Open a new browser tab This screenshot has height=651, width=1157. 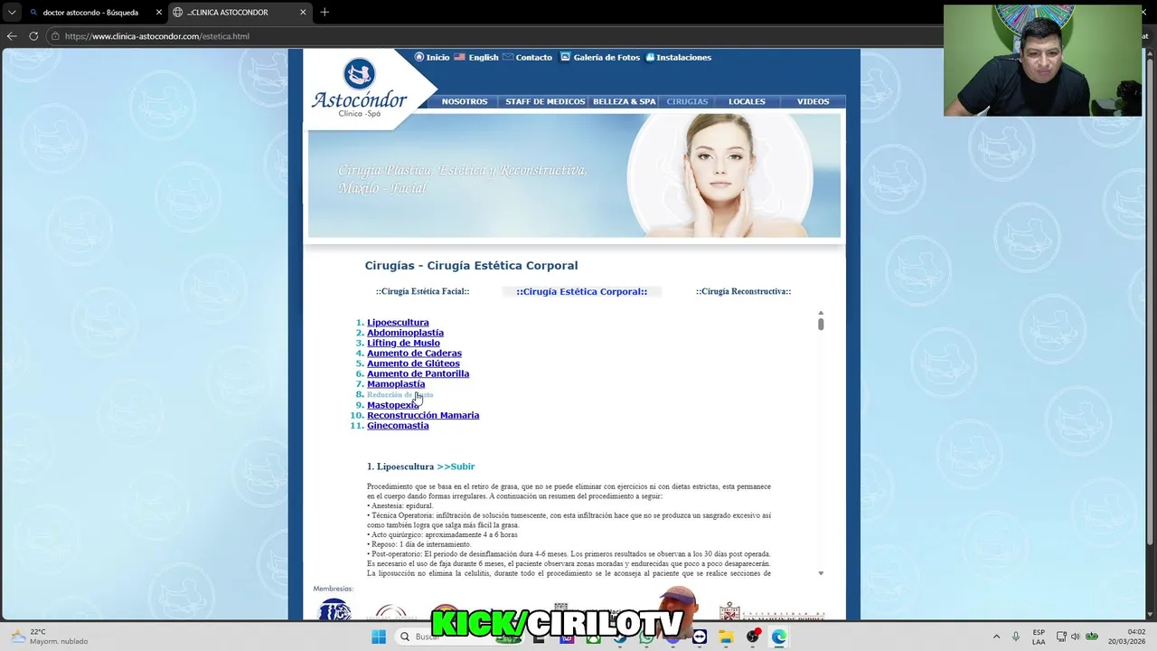(x=325, y=13)
